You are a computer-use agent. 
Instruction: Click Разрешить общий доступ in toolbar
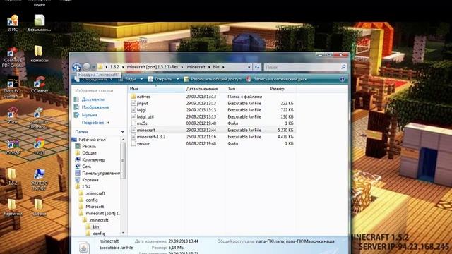pos(213,79)
